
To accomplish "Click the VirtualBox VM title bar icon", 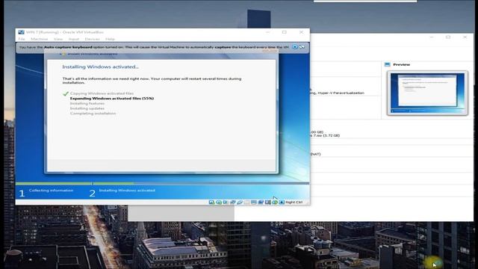I will click(22, 32).
